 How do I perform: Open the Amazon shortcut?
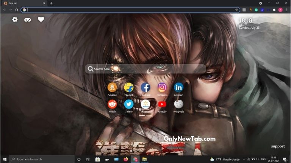click(112, 87)
